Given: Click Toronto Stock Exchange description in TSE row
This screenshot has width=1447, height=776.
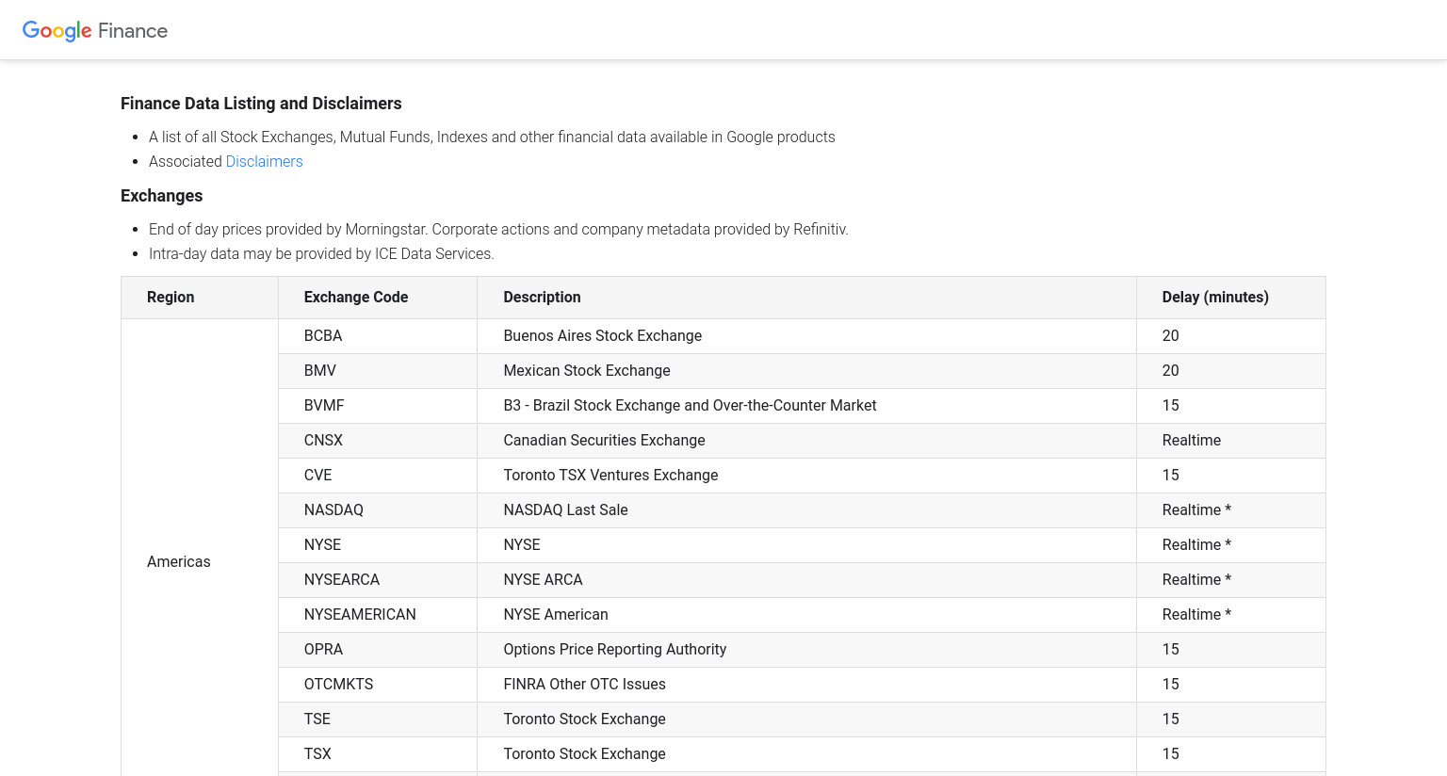Looking at the screenshot, I should 584,719.
